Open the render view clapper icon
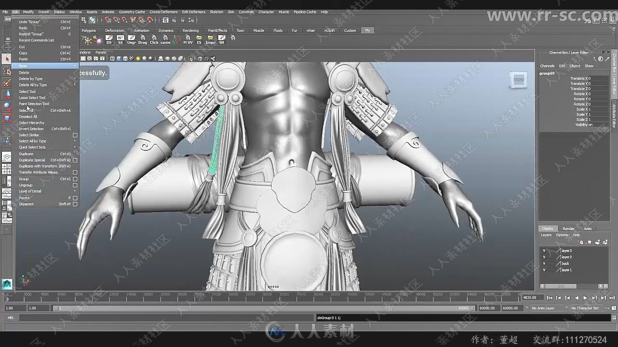Screen dimensions: 618x347 click(x=166, y=20)
